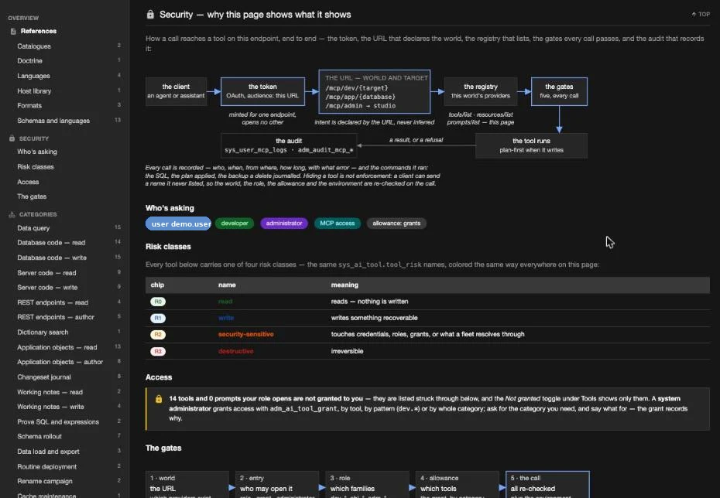The width and height of the screenshot is (720, 498).
Task: Click the purple administrator badge
Action: click(284, 223)
